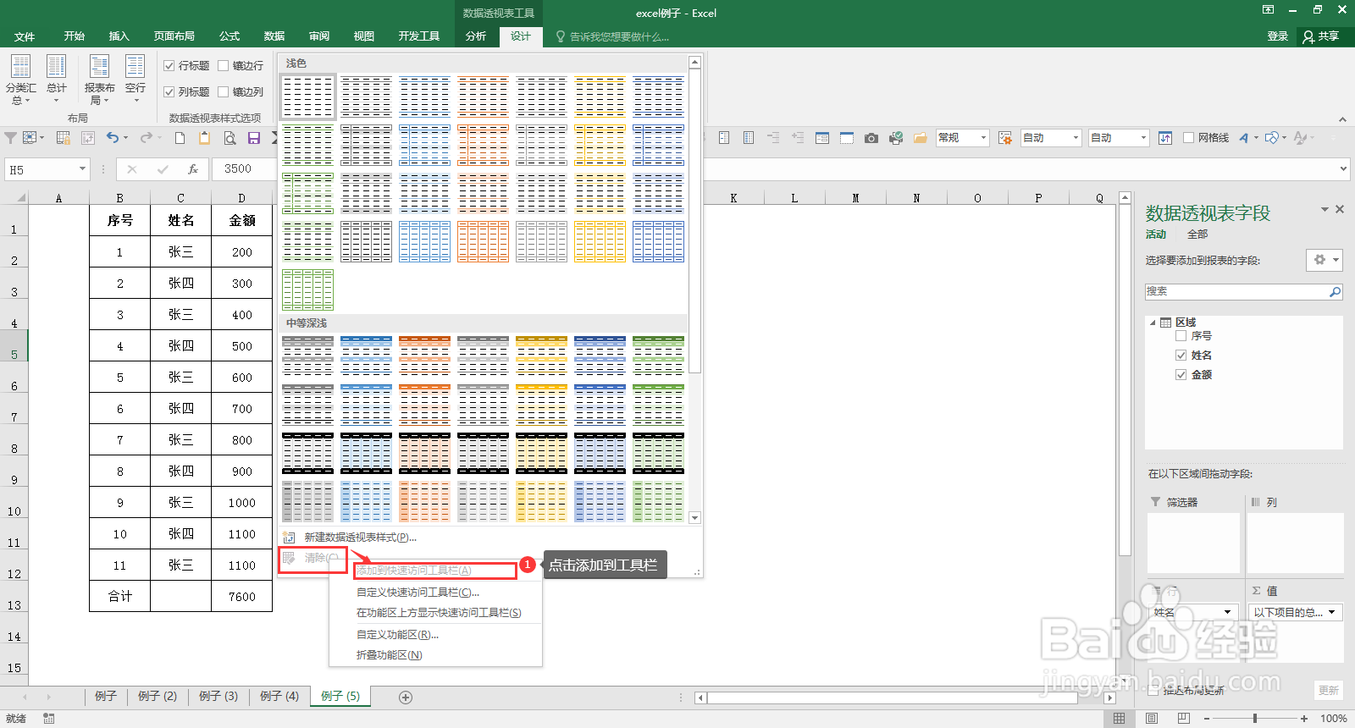Enable the 镶边行 banded rows checkbox

tap(224, 65)
